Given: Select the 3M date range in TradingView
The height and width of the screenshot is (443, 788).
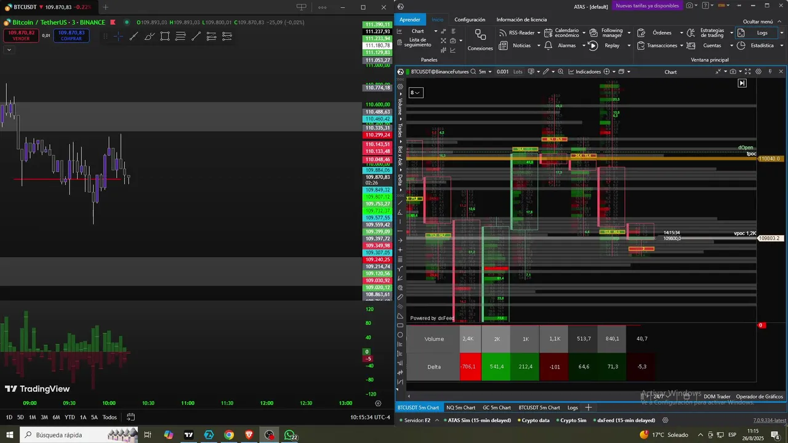Looking at the screenshot, I should pyautogui.click(x=44, y=417).
